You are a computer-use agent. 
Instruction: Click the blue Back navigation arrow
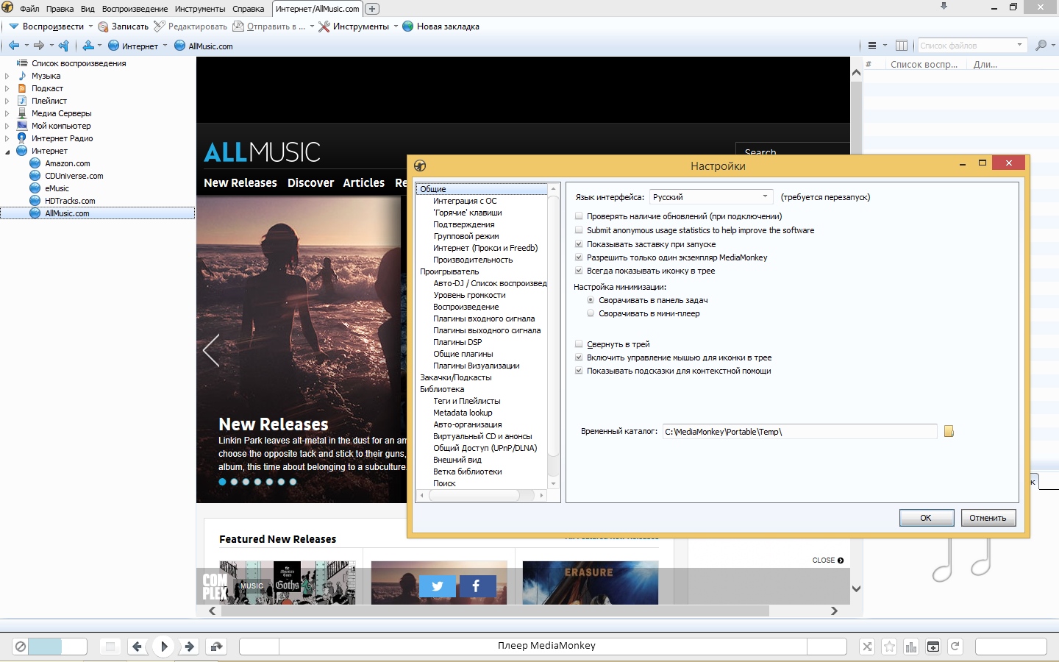coord(14,46)
